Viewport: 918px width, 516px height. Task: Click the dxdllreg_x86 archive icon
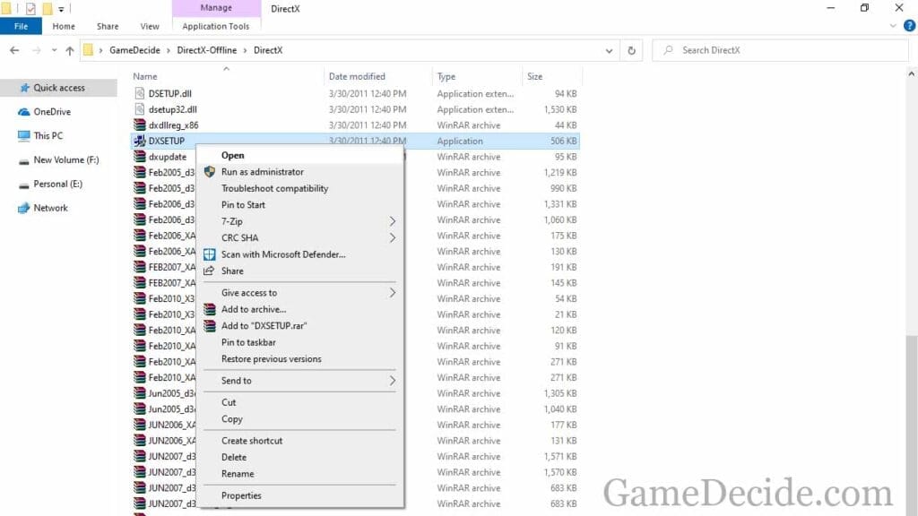[139, 125]
